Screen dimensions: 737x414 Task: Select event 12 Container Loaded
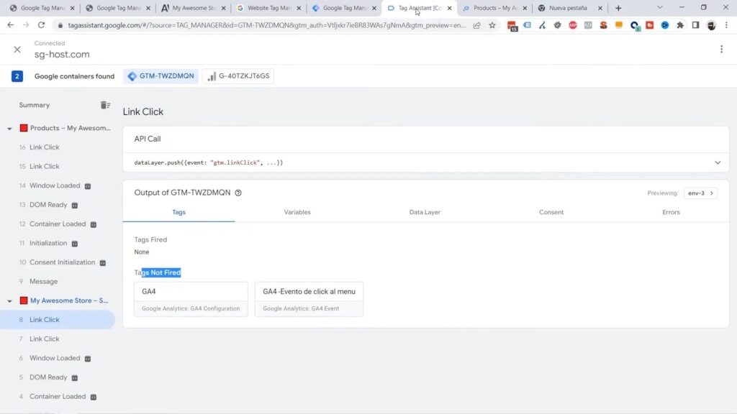click(x=58, y=224)
